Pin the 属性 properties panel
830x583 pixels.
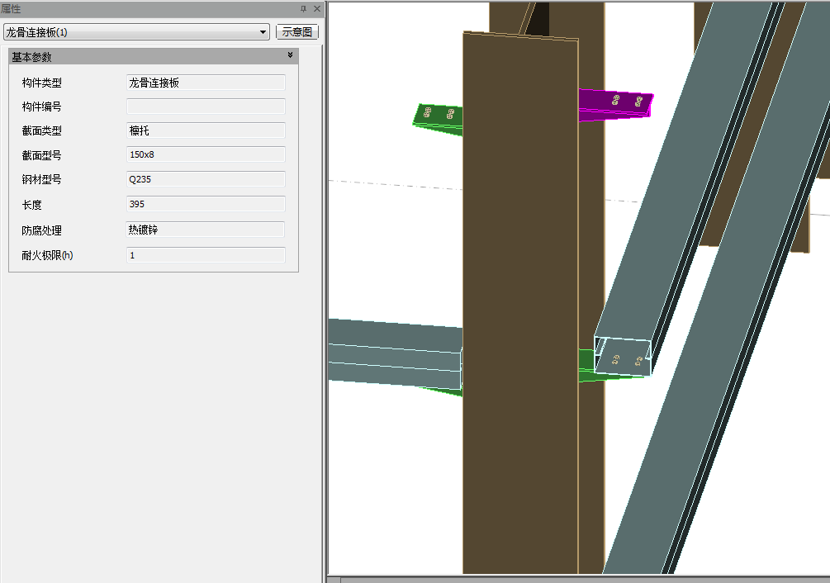tap(303, 8)
